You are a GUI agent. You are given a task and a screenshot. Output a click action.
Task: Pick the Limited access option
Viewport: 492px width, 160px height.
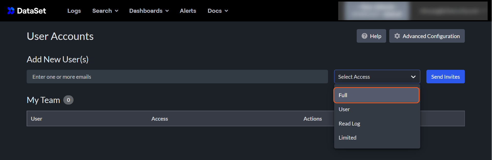click(347, 138)
